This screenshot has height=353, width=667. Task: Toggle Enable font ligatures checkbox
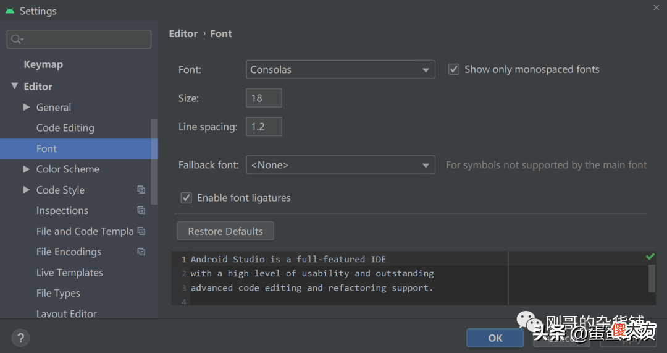click(187, 198)
